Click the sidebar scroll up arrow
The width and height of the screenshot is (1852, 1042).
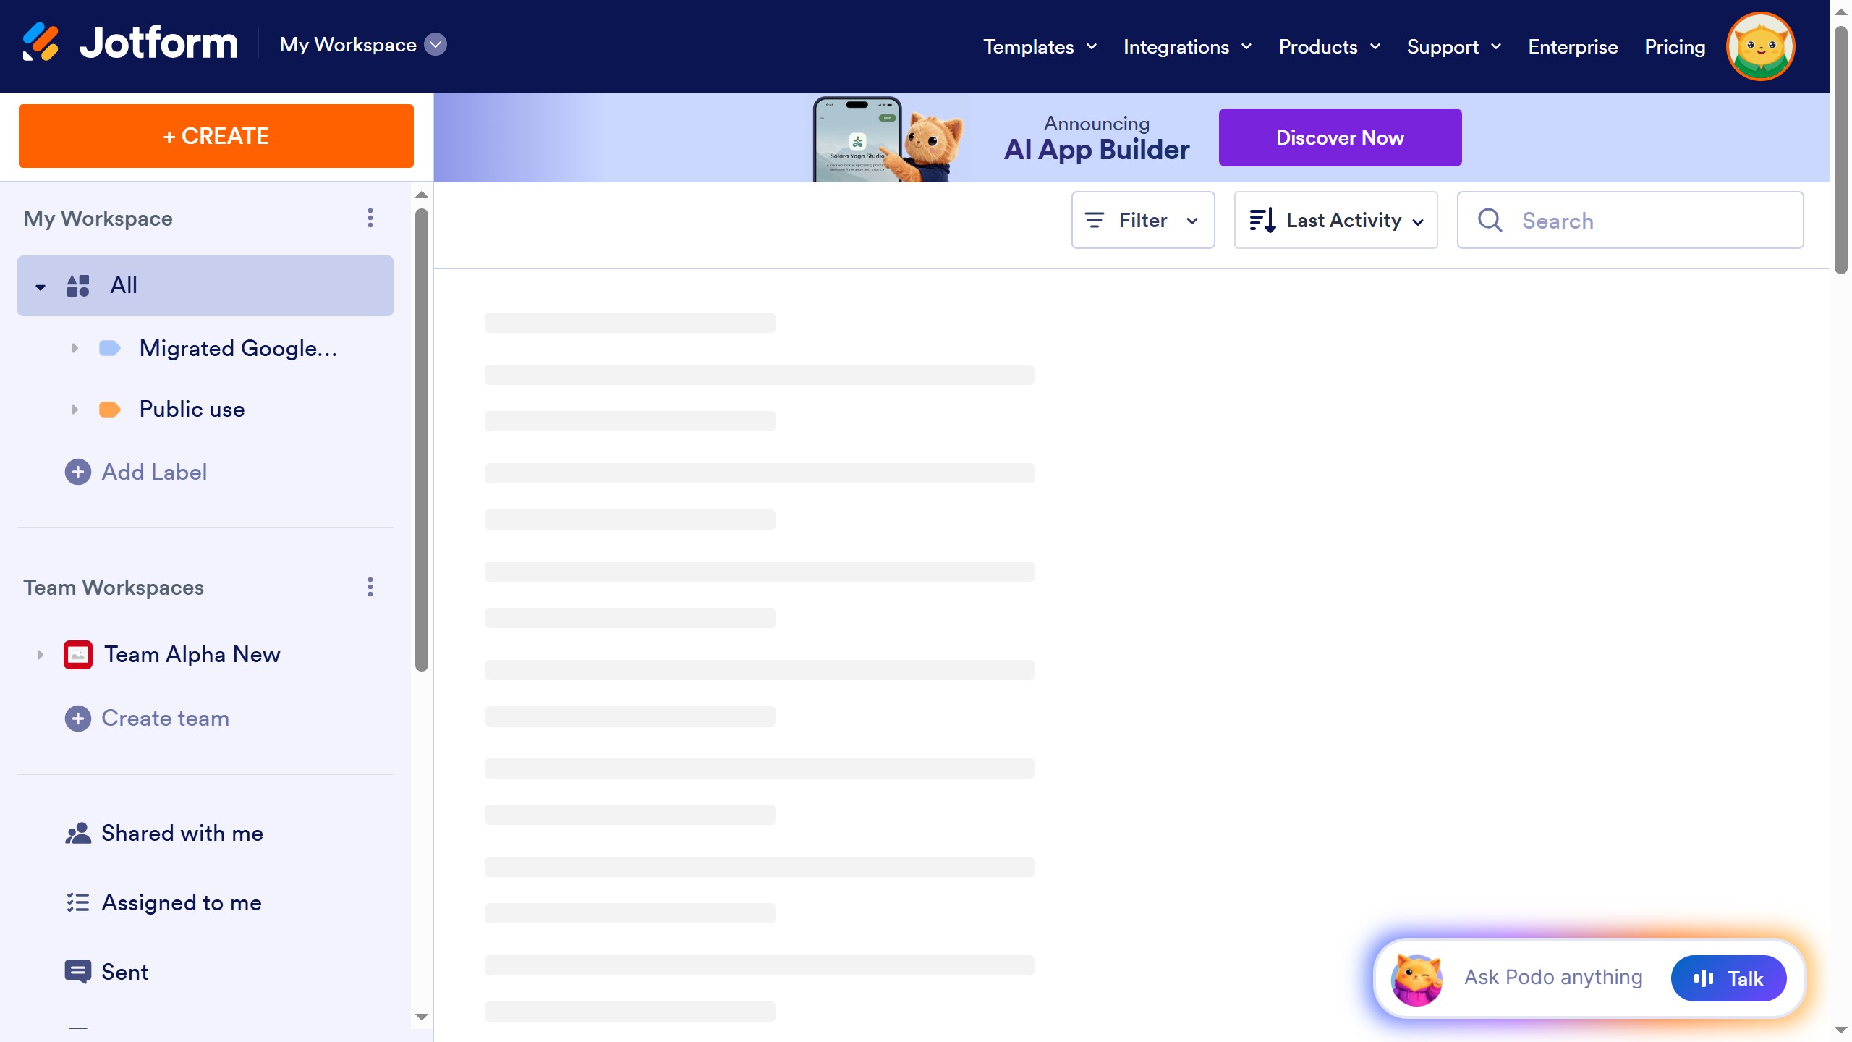coord(422,195)
